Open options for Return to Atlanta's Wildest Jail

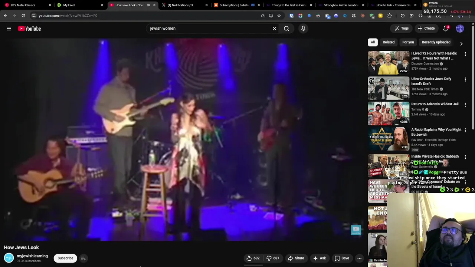point(465,105)
